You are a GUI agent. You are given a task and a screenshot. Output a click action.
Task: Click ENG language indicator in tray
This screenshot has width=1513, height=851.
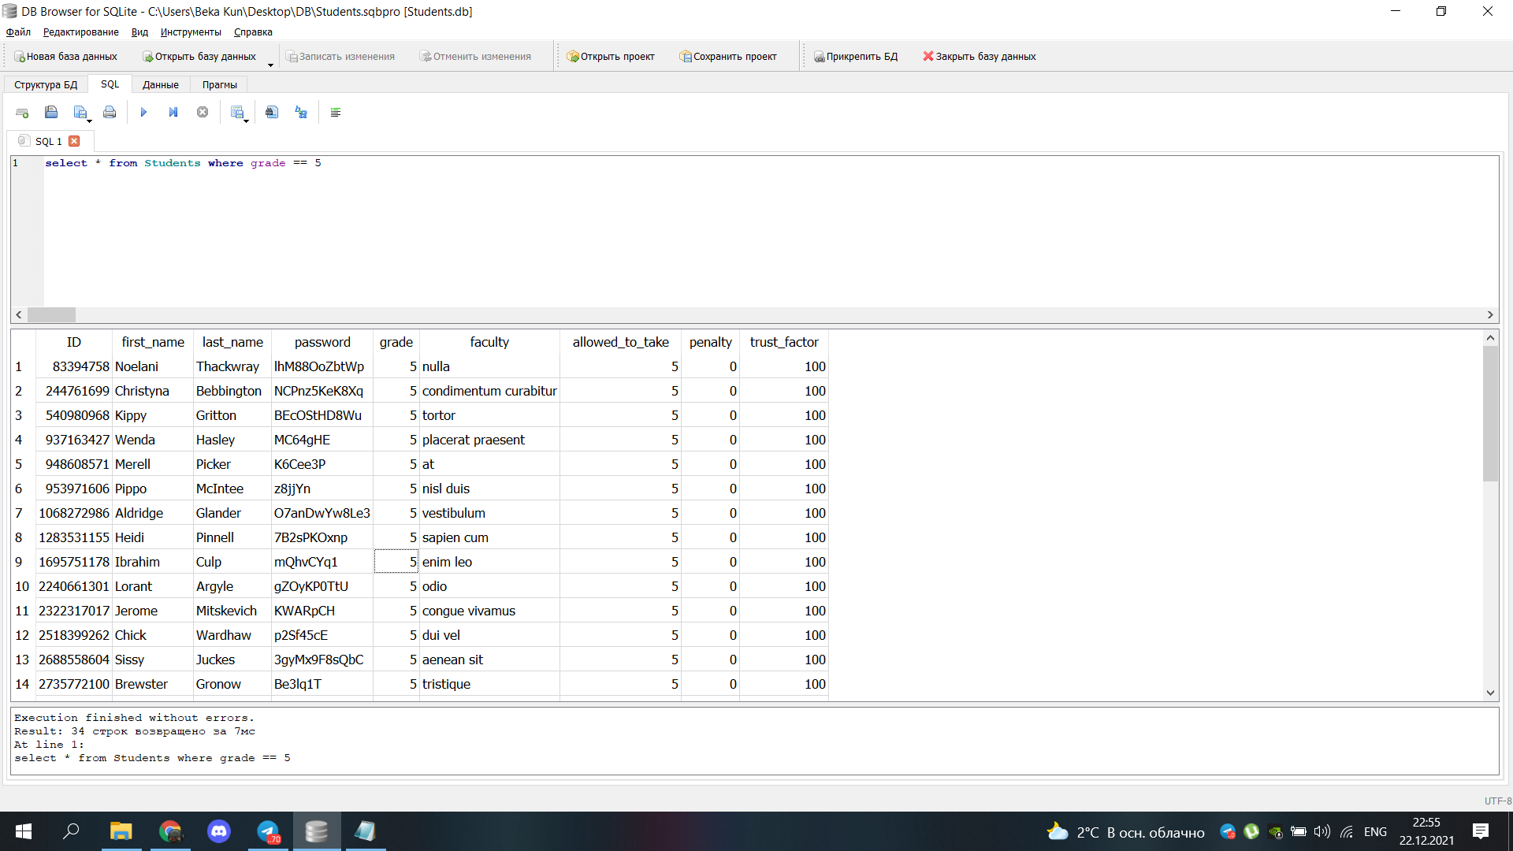pos(1375,832)
